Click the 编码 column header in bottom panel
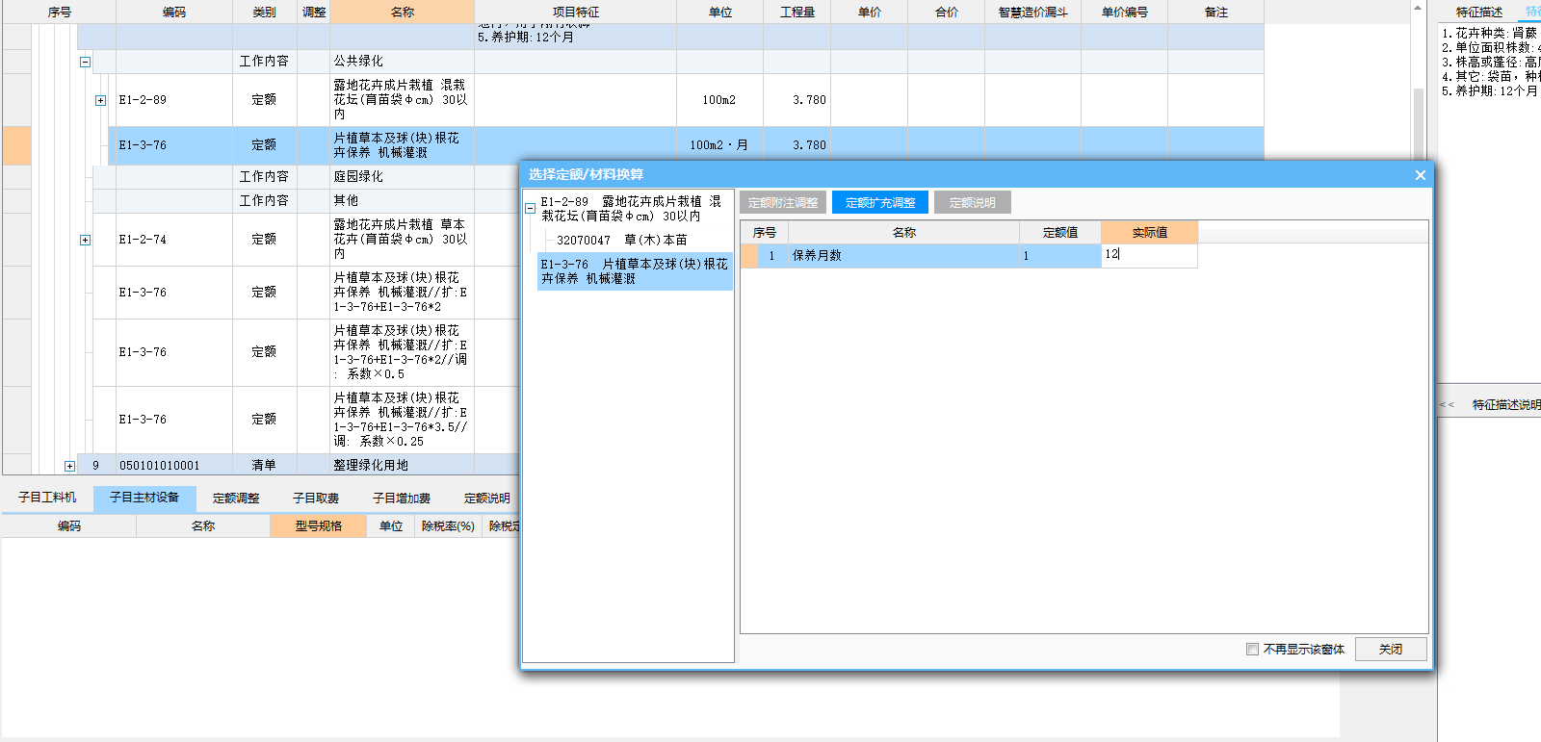The height and width of the screenshot is (742, 1541). 69,525
